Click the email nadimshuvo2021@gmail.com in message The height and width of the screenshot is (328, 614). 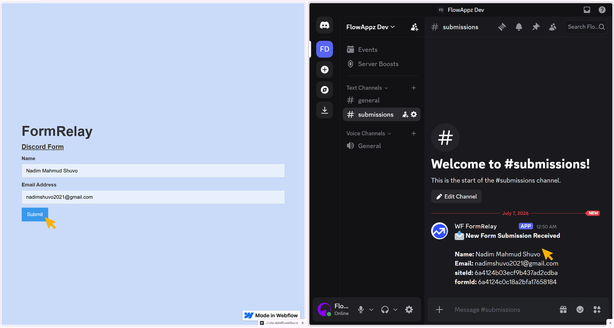pyautogui.click(x=517, y=263)
